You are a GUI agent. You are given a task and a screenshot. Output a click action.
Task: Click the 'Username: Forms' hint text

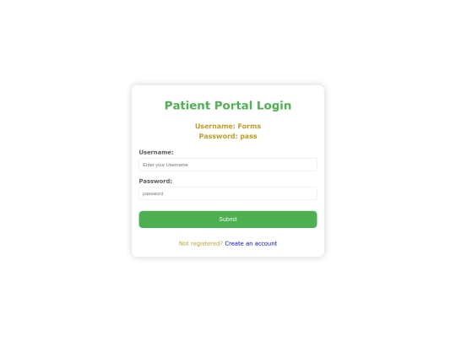(228, 126)
